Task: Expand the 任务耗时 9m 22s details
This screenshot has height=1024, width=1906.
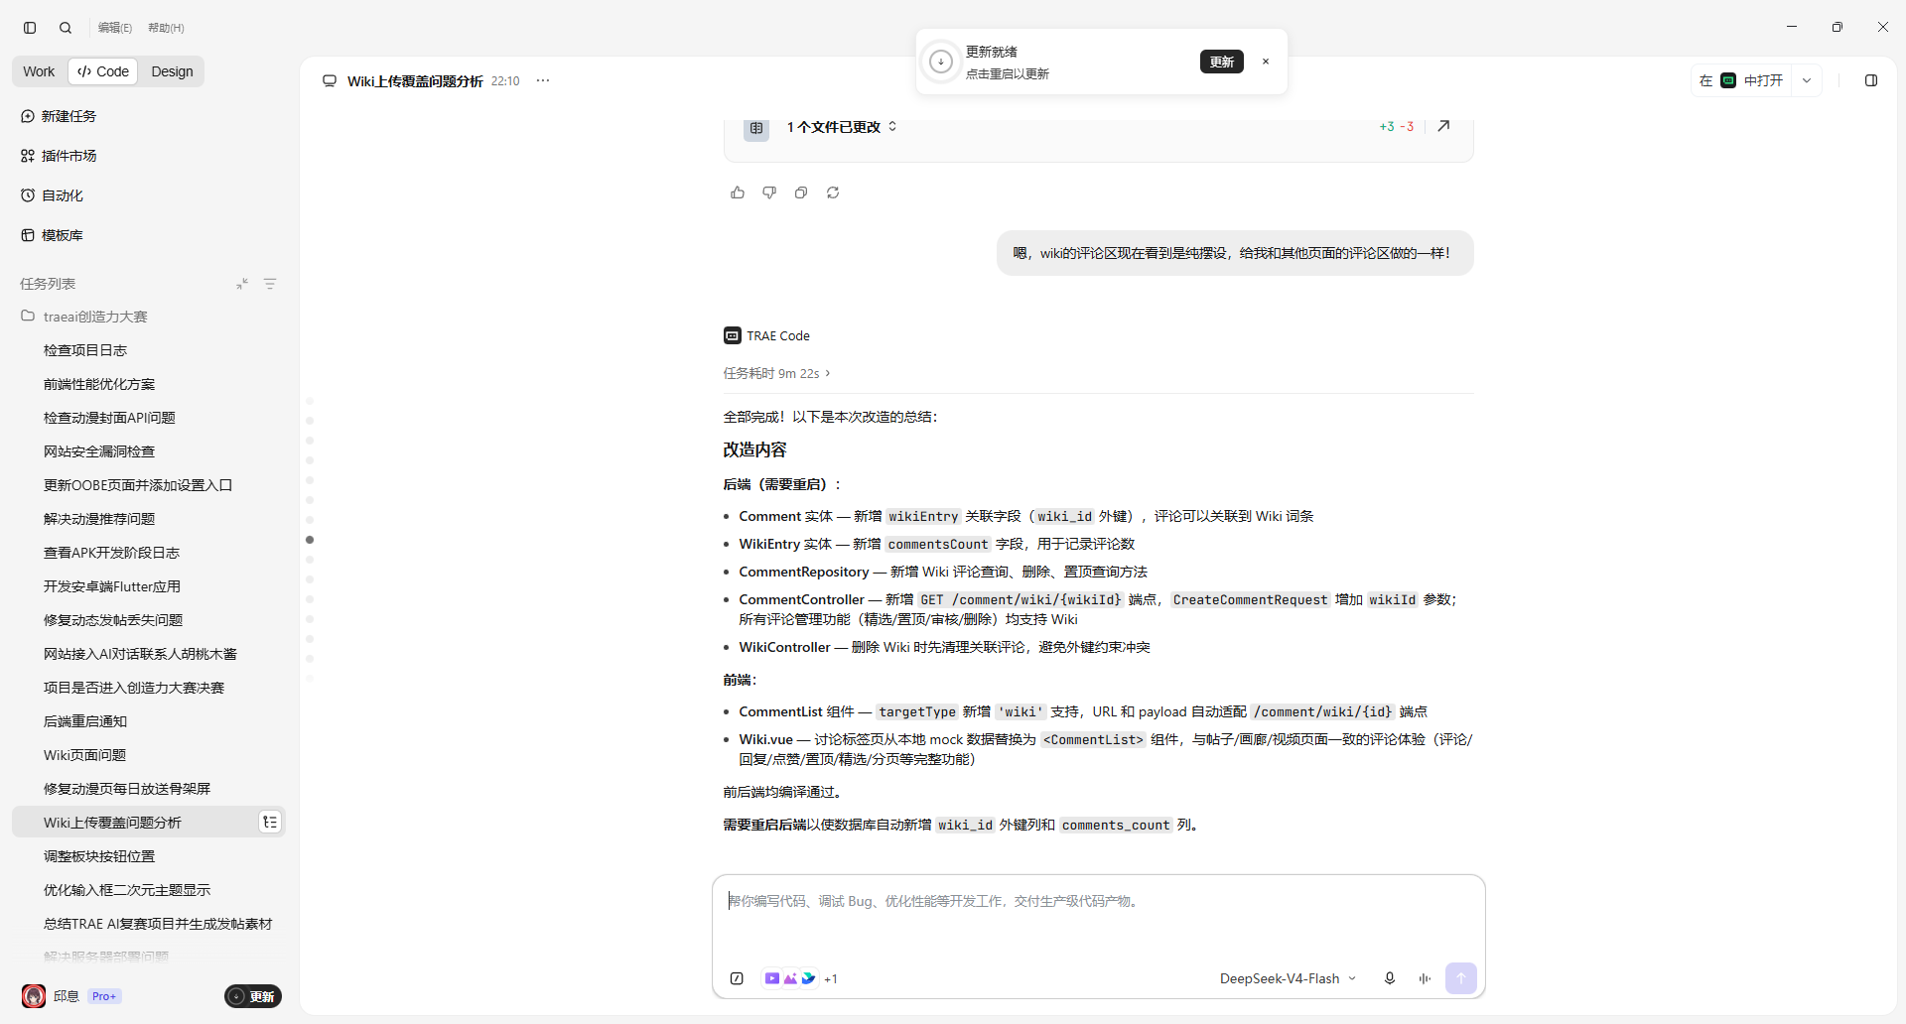Action: pyautogui.click(x=777, y=373)
